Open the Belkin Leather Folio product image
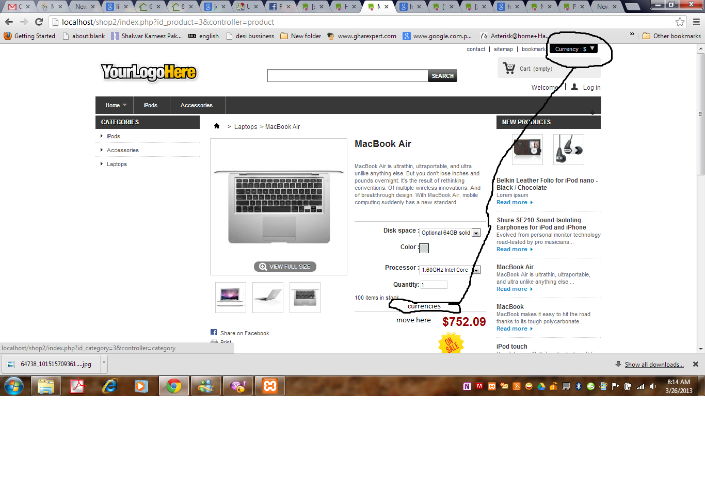Image resolution: width=705 pixels, height=492 pixels. pyautogui.click(x=527, y=149)
